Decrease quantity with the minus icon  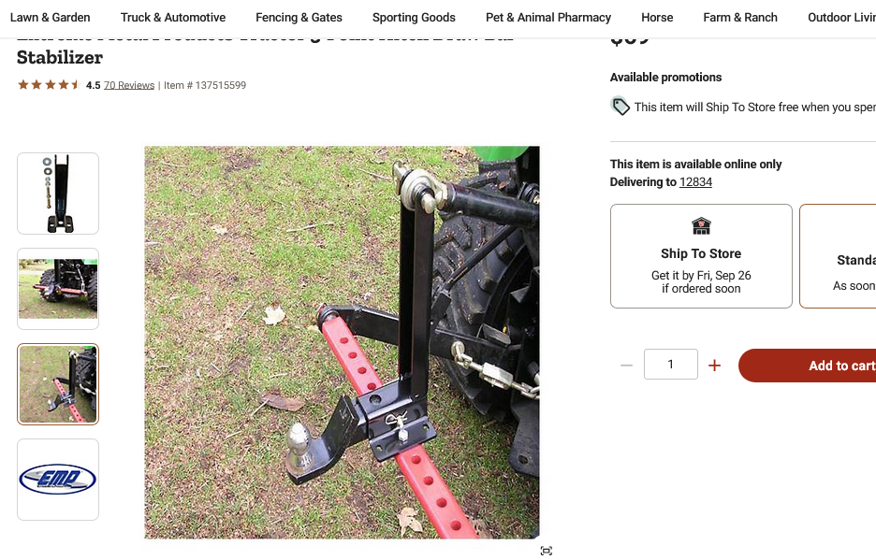coord(626,366)
